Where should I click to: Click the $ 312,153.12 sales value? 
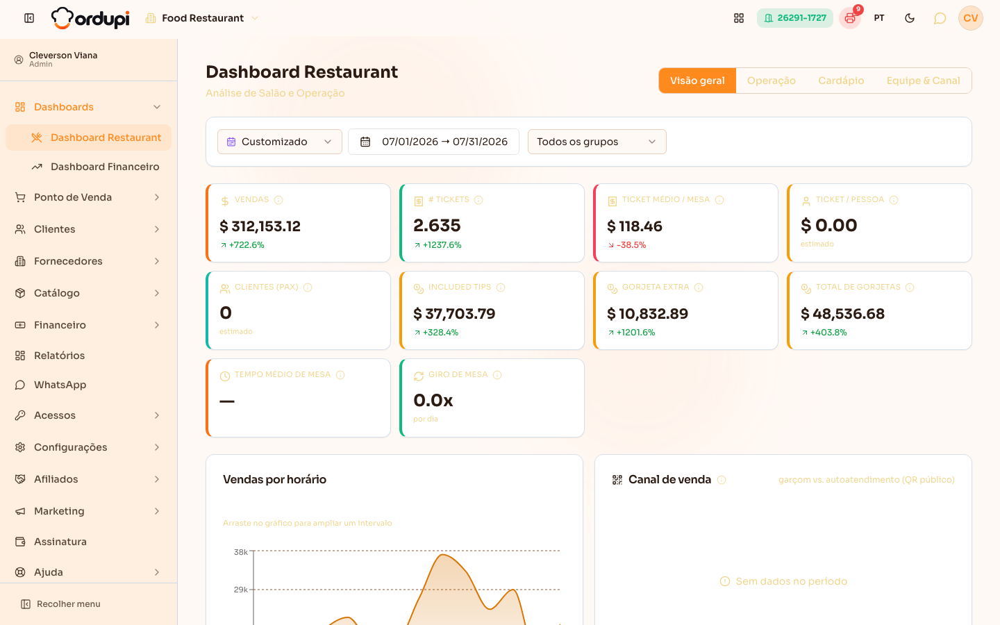260,226
